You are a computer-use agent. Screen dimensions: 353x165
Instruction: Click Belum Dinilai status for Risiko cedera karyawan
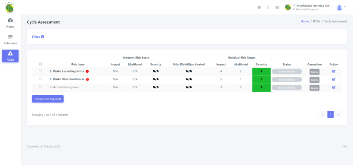point(287,88)
